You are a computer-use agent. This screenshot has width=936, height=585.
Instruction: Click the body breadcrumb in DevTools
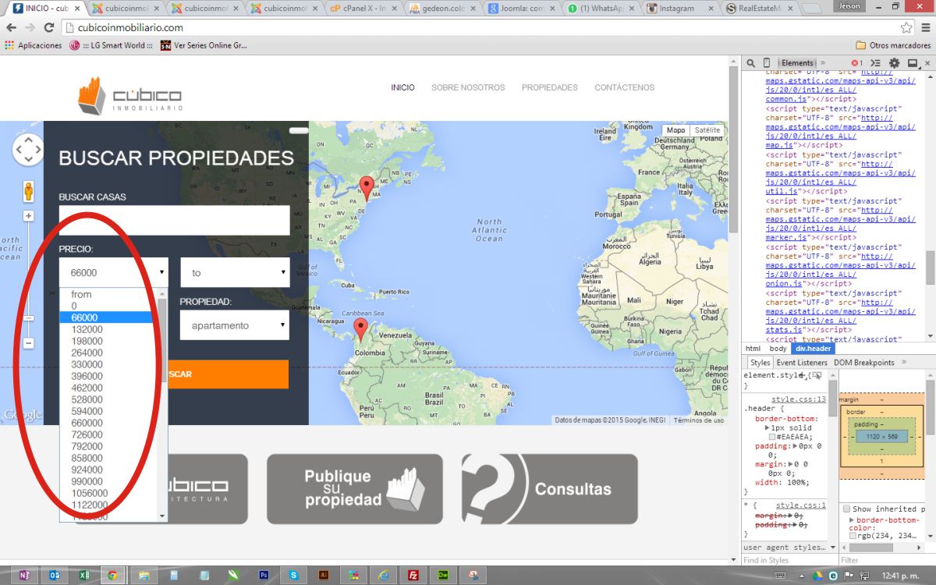tap(778, 349)
